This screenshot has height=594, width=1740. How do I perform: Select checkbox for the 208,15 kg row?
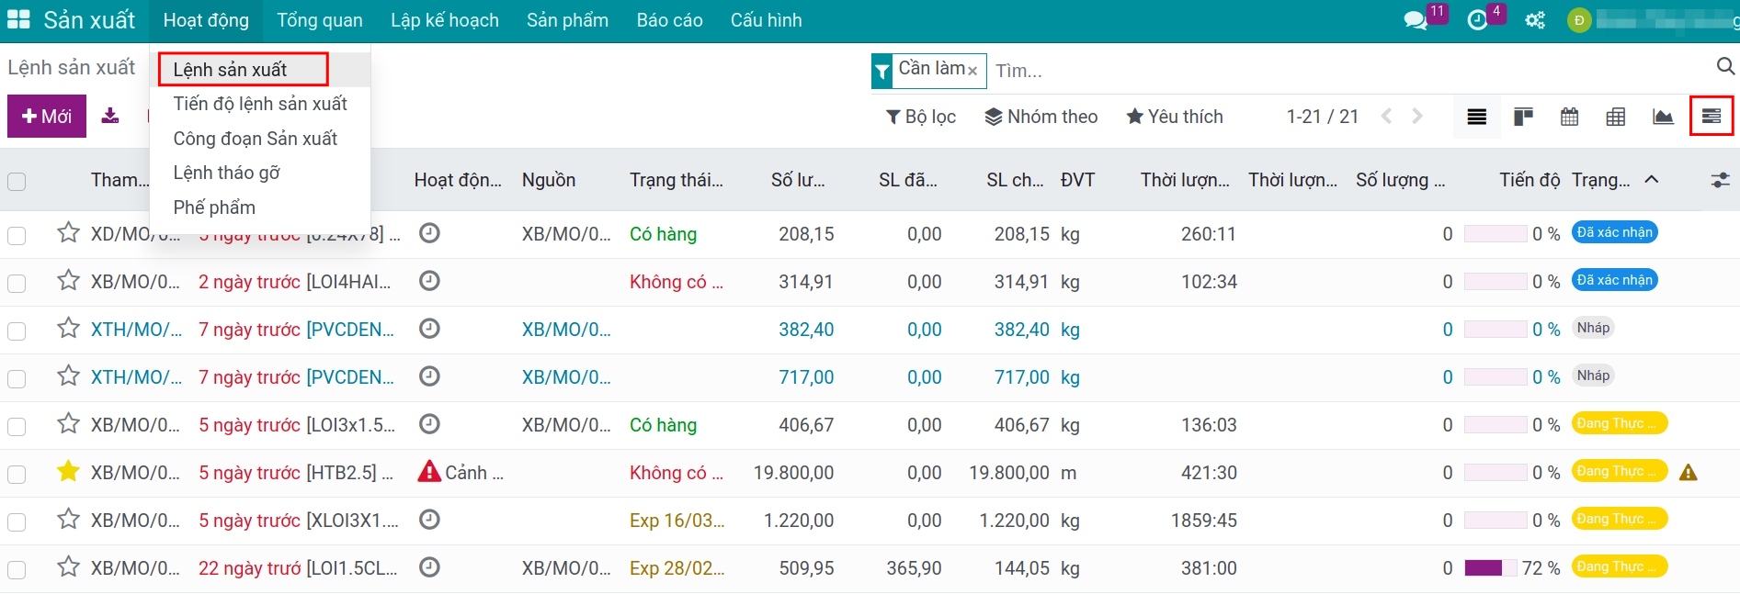(x=17, y=236)
